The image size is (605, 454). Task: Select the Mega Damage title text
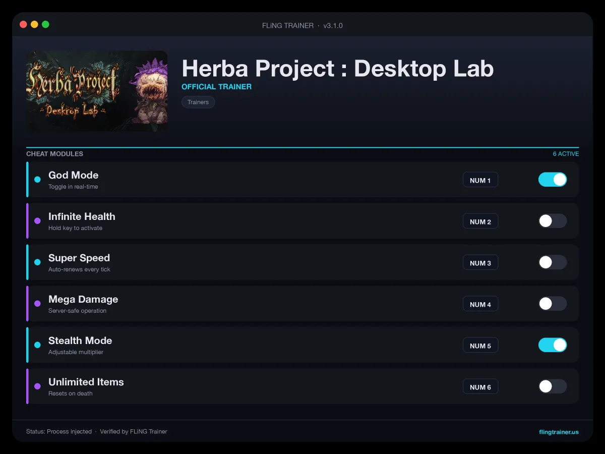(83, 299)
